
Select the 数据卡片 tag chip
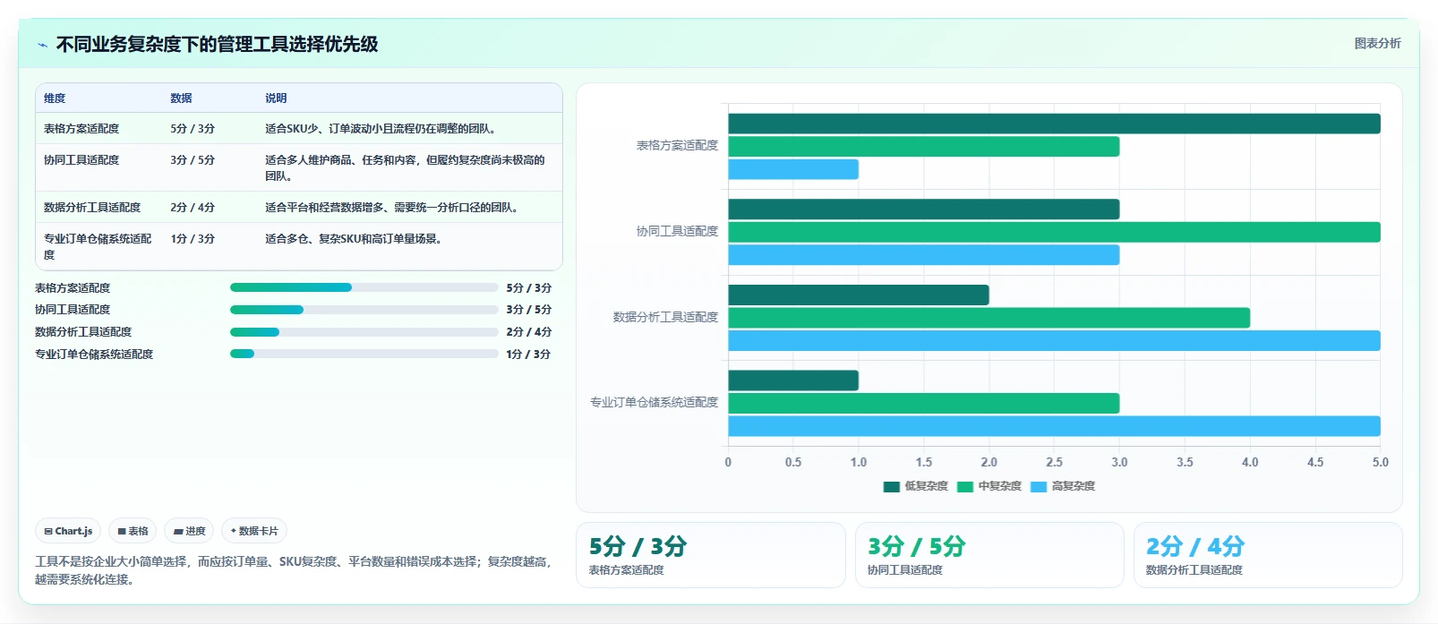tap(254, 531)
